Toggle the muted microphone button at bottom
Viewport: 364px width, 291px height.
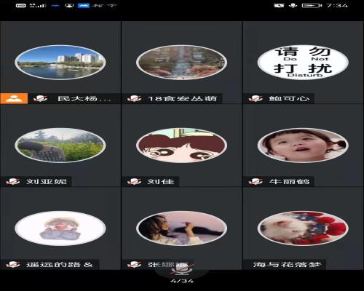pyautogui.click(x=182, y=269)
